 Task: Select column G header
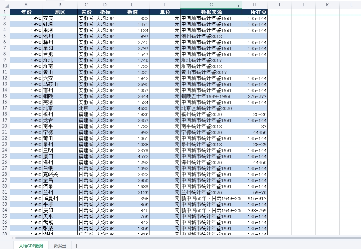click(x=211, y=5)
